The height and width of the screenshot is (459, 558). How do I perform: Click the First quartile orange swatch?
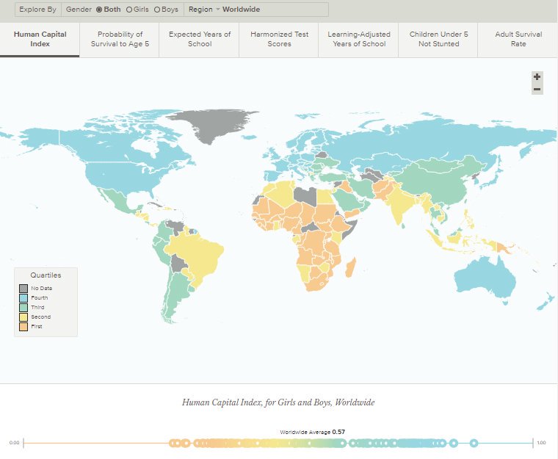tap(23, 327)
